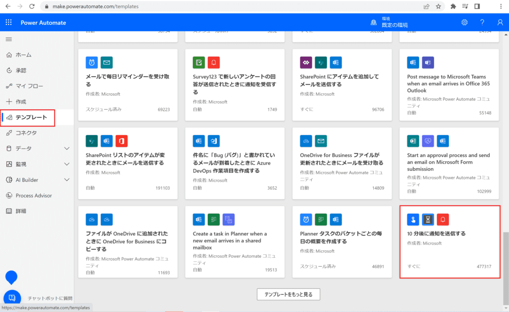Click the chatbot icon at bottom left
The width and height of the screenshot is (509, 312).
(12, 298)
